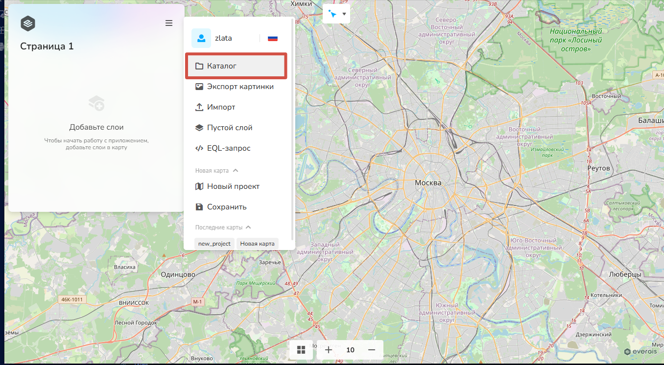Click the app logo in the layers panel
Screen dimensions: 664x365
pyautogui.click(x=28, y=23)
